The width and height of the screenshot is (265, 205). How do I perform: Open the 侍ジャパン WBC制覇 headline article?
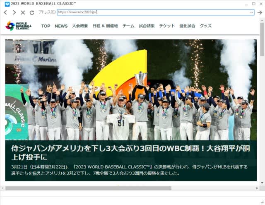click(130, 152)
